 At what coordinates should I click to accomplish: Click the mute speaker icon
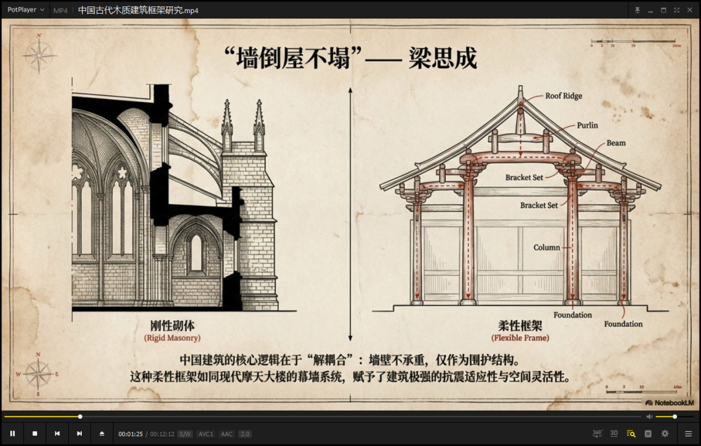click(648, 416)
